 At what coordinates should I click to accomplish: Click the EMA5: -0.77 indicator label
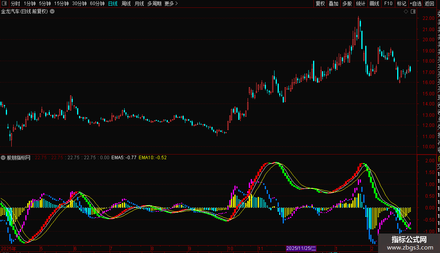click(x=124, y=158)
